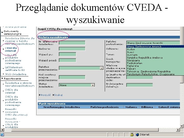
Task: Click the horizontal scrollbar left arrow
Action: (x=2, y=130)
